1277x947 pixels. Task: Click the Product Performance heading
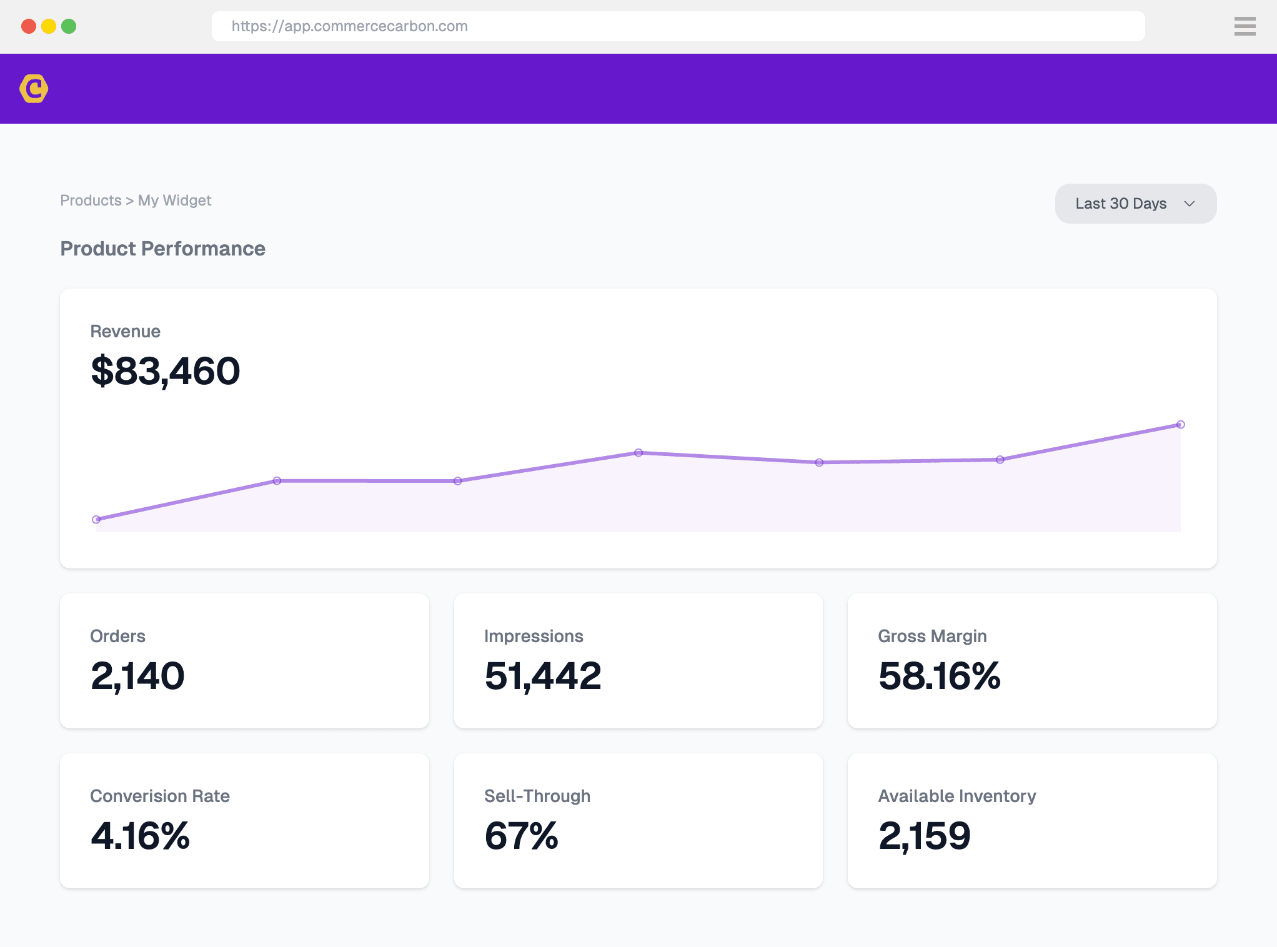click(162, 249)
